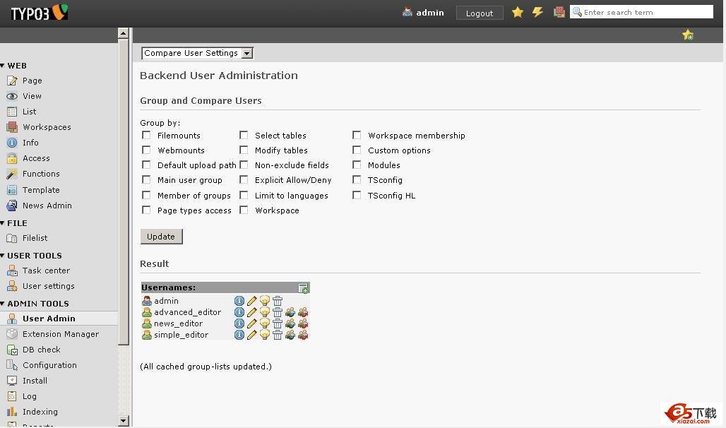Create new user from Usernames header icon
Viewport: 726px width, 428px height.
(x=303, y=288)
